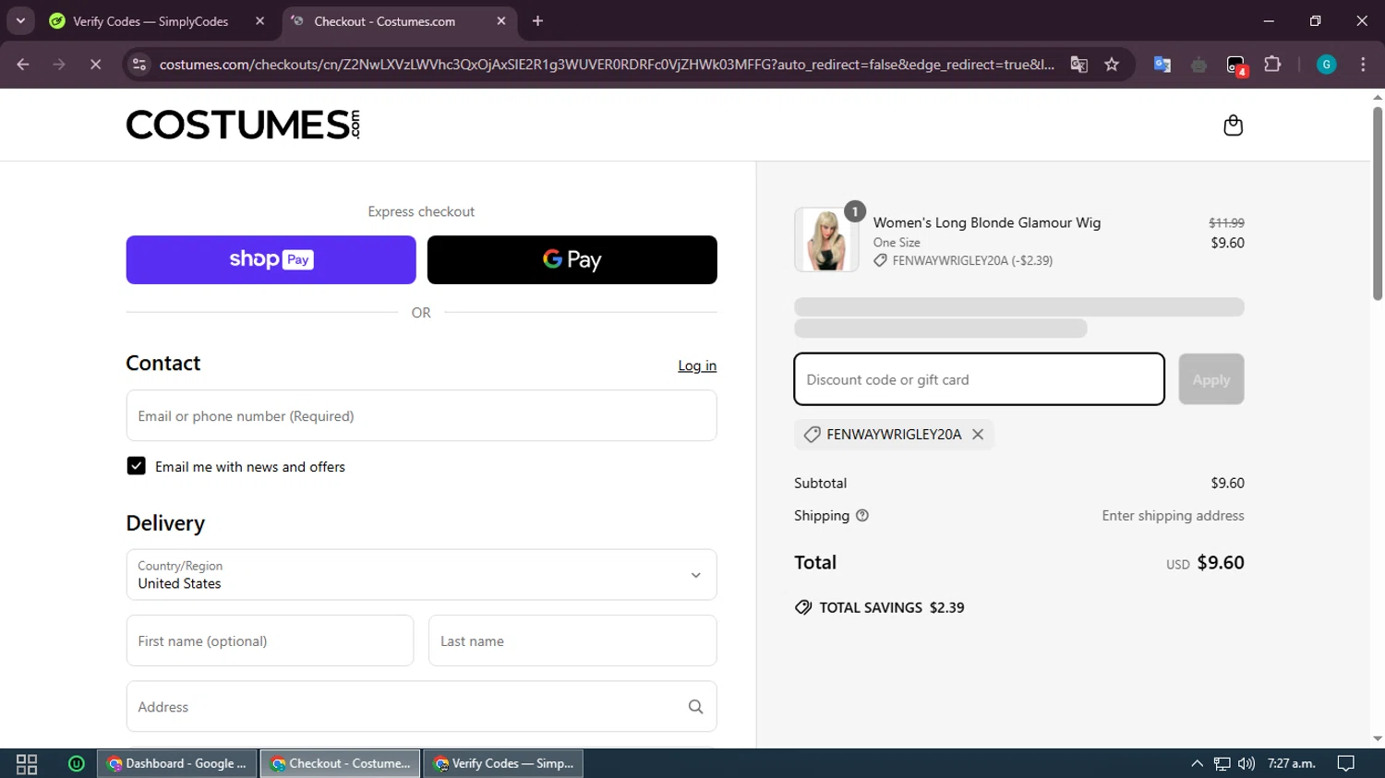Switch to Dashboard - Google taskbar window
Image resolution: width=1385 pixels, height=778 pixels.
pos(177,764)
